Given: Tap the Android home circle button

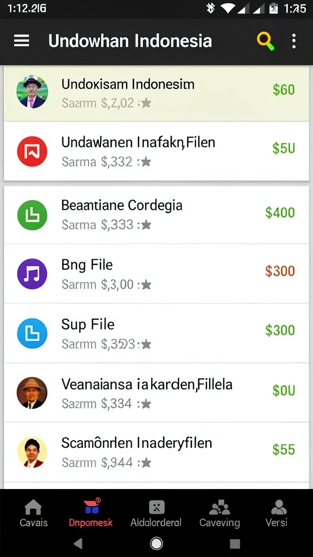Looking at the screenshot, I should (156, 543).
